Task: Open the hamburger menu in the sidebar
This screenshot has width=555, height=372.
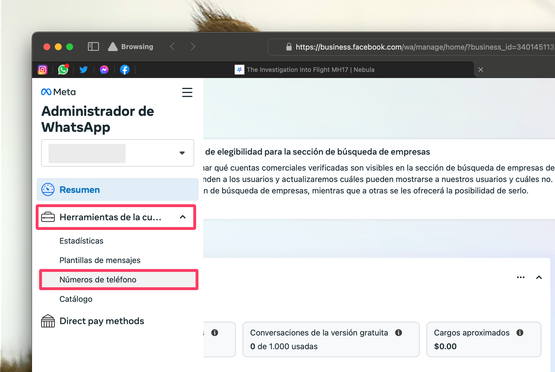Action: coord(187,92)
